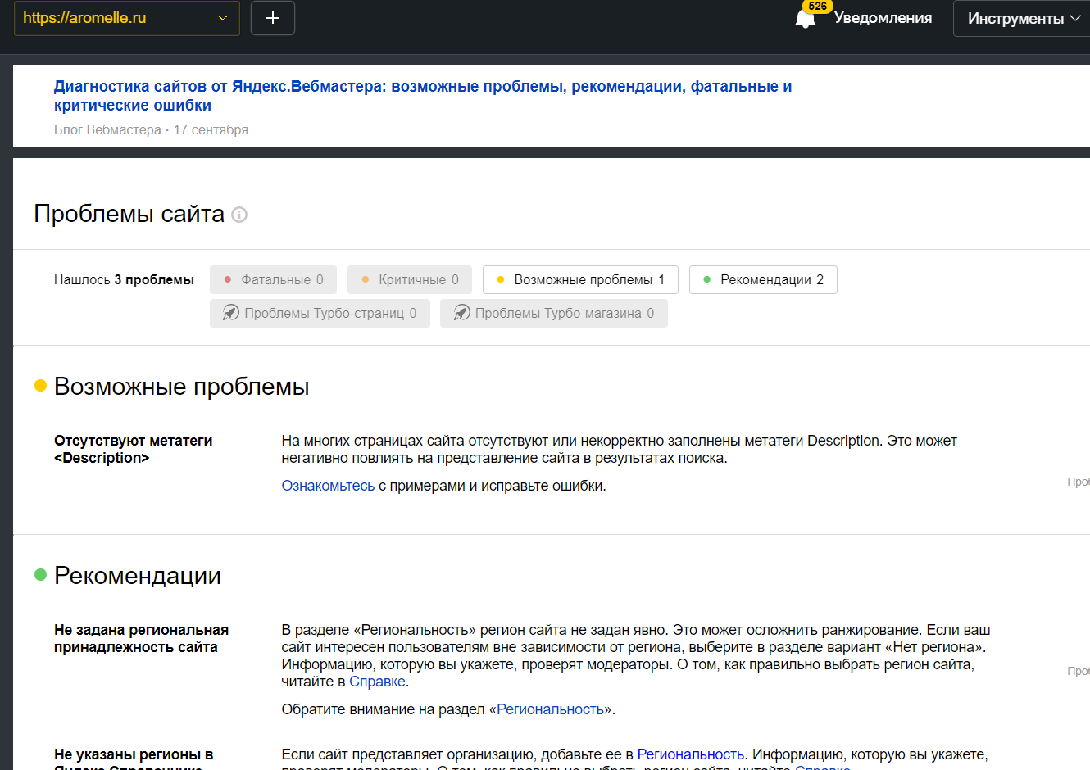
Task: Toggle the Рекомендации 2 filter
Action: pyautogui.click(x=763, y=279)
